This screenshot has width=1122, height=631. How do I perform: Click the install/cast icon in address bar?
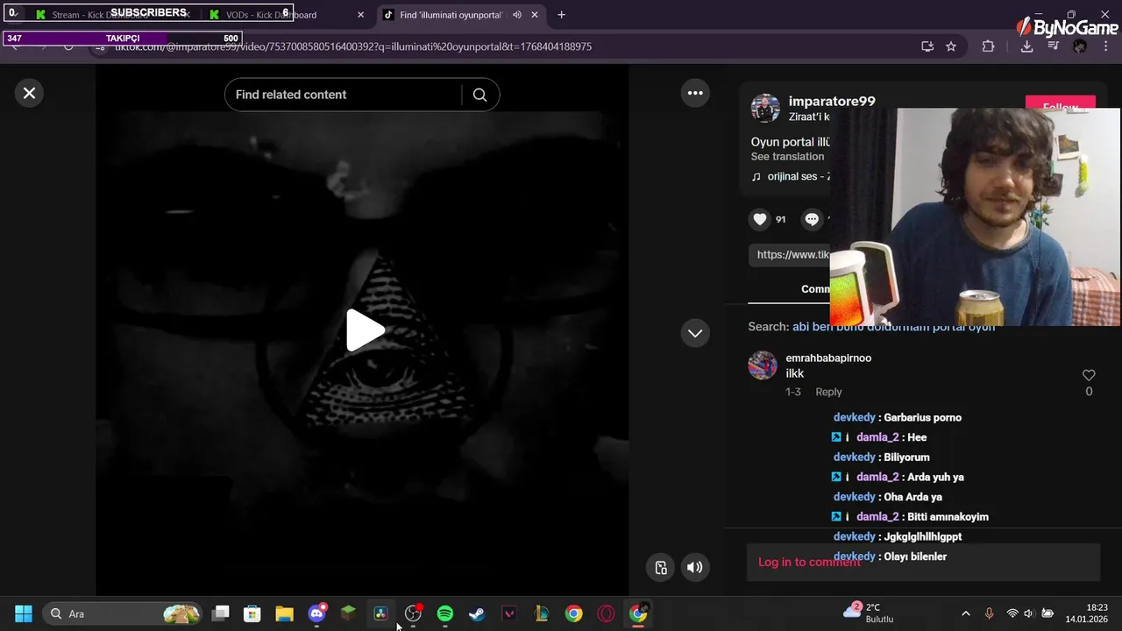click(927, 46)
